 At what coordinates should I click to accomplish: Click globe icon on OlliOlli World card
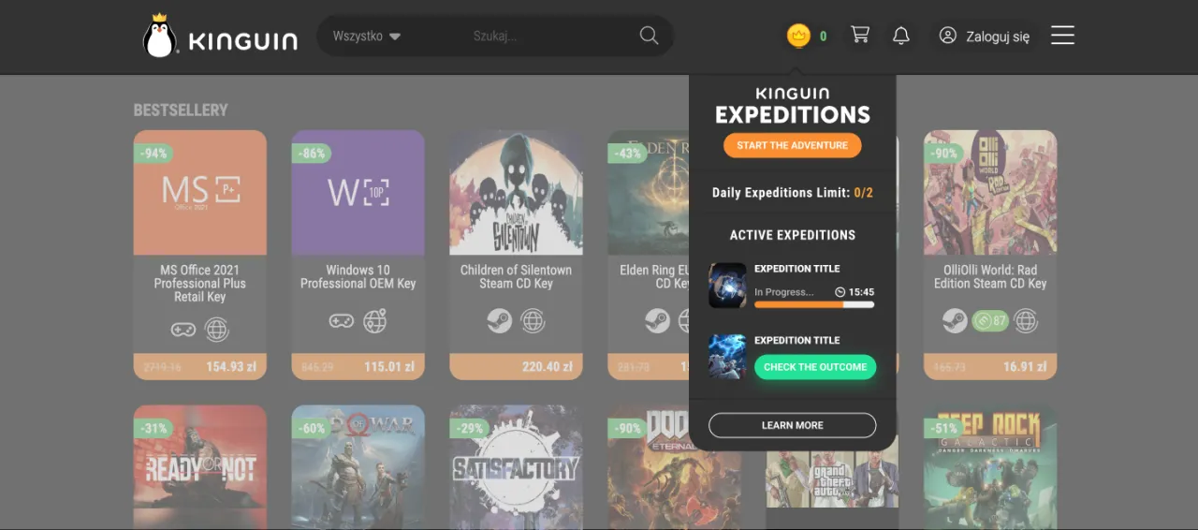pyautogui.click(x=1026, y=321)
